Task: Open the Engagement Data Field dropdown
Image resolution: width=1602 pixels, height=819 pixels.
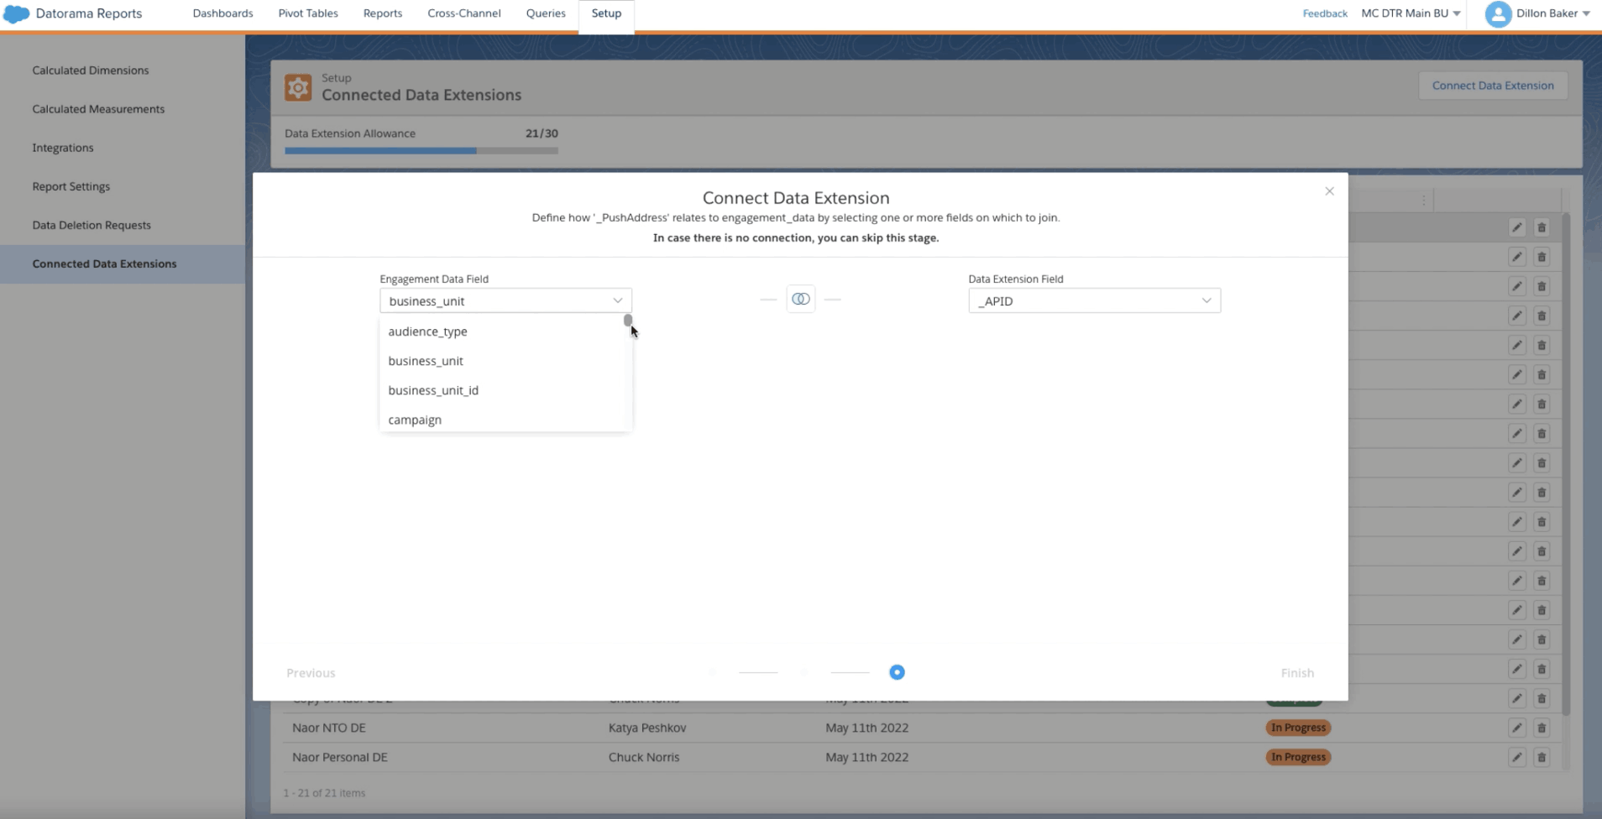Action: 505,300
